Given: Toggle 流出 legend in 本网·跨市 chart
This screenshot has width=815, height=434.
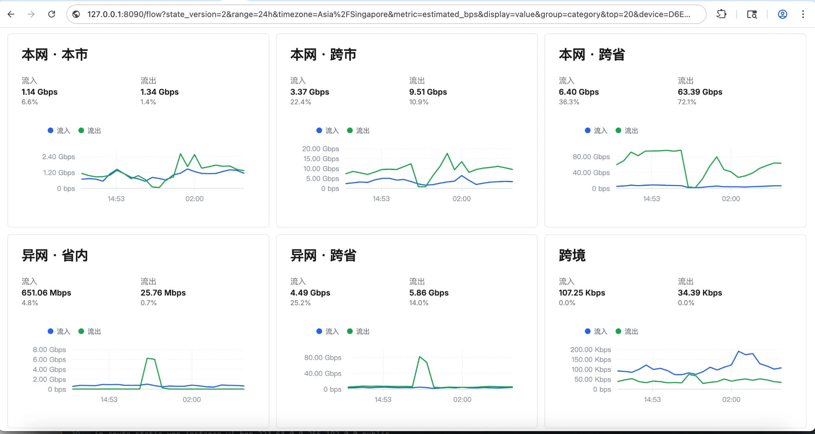Looking at the screenshot, I should pyautogui.click(x=358, y=130).
